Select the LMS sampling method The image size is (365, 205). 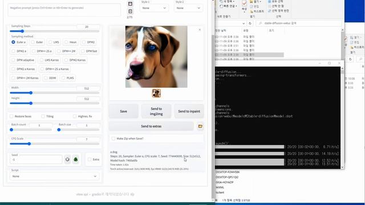pos(54,42)
